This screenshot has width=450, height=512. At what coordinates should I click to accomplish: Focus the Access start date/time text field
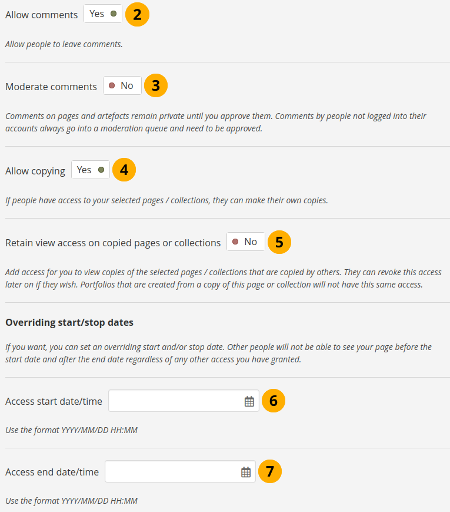pos(175,401)
